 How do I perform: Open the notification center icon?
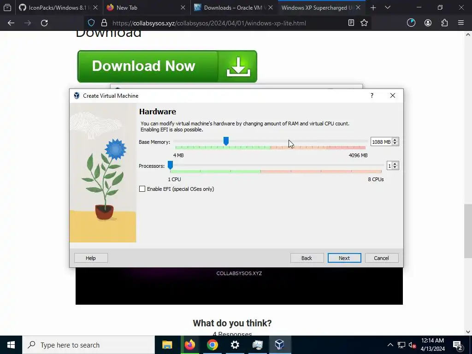458,345
